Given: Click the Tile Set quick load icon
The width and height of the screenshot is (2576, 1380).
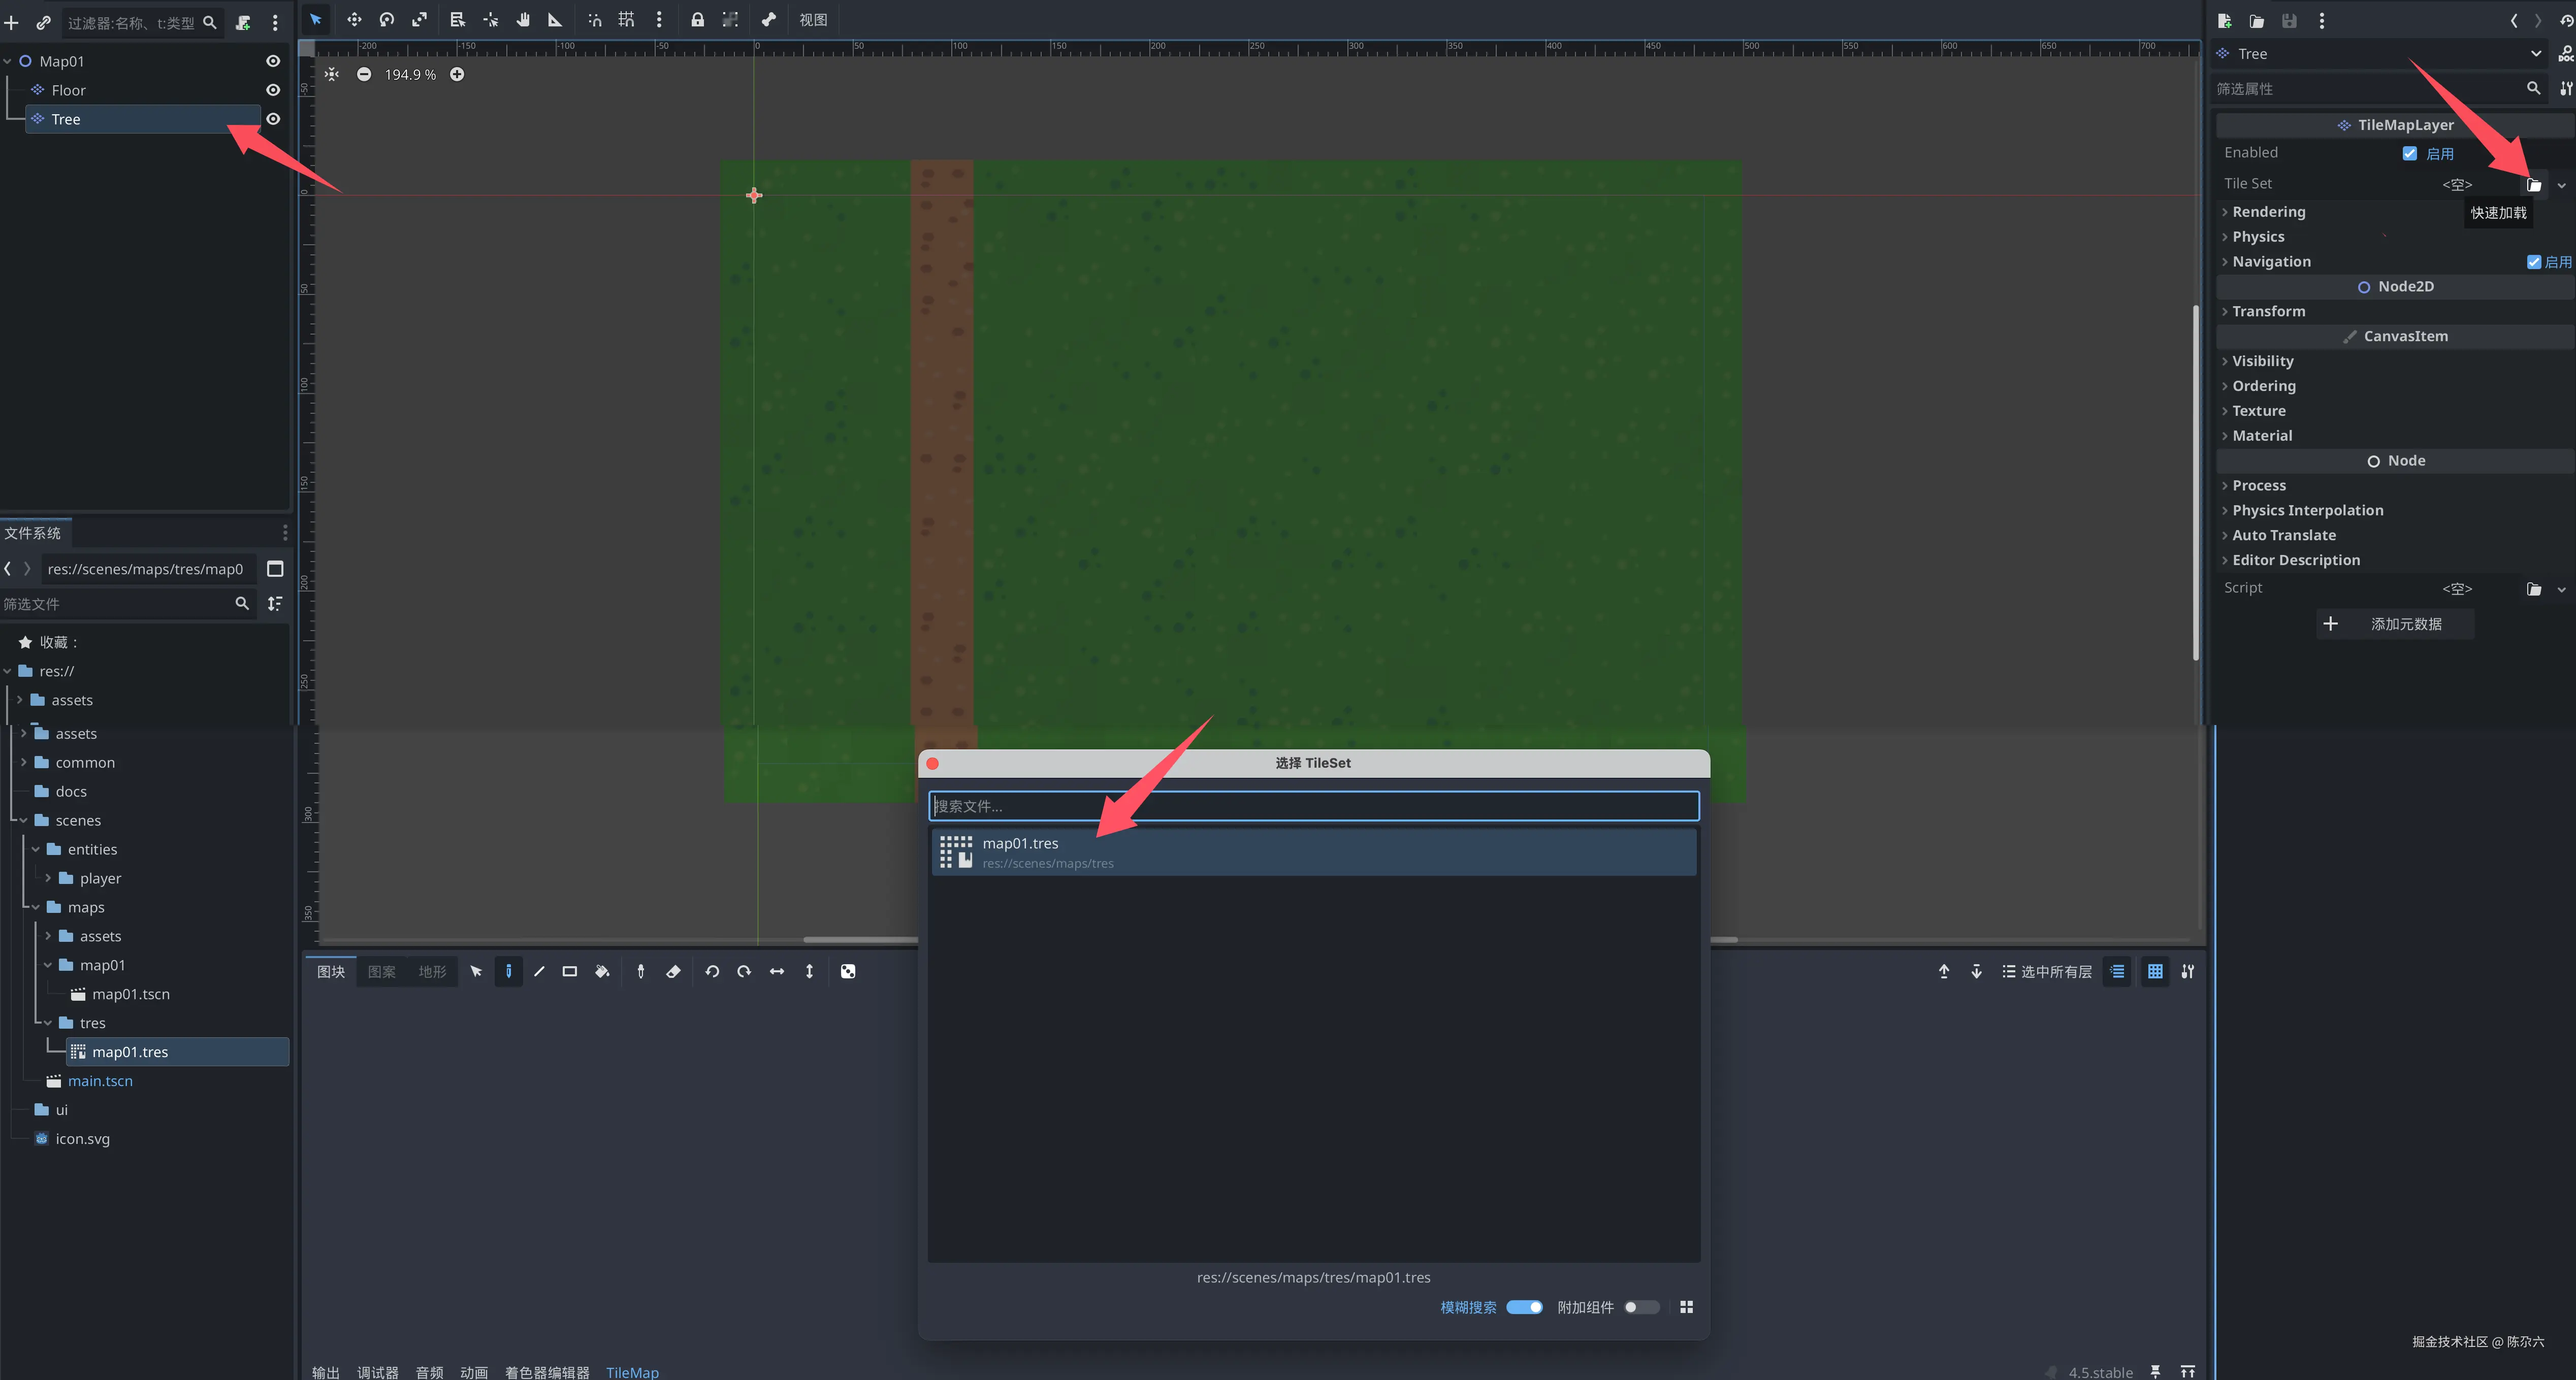Looking at the screenshot, I should (2533, 184).
